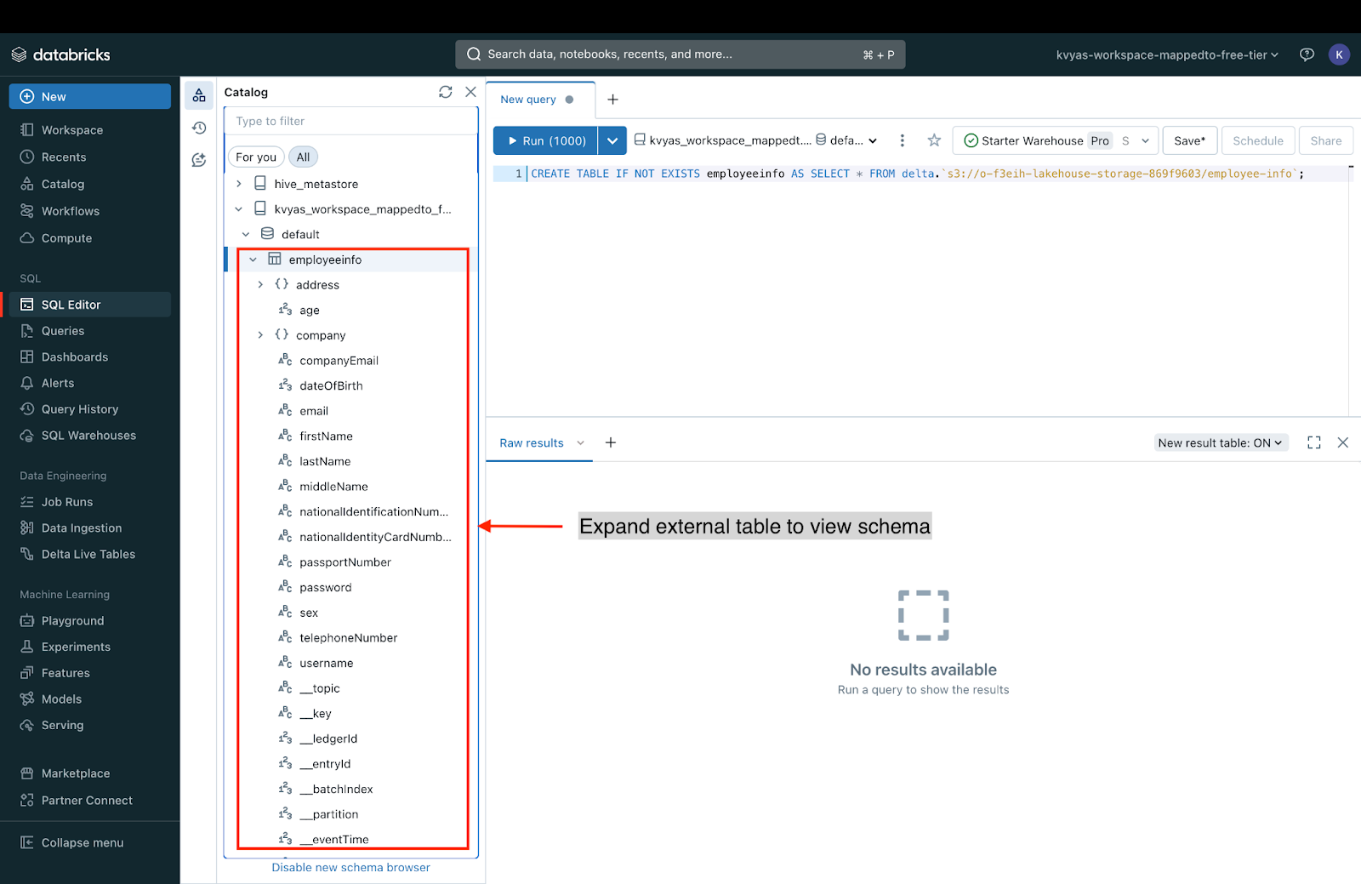Open the kebab menu next to catalog selector

(x=903, y=140)
